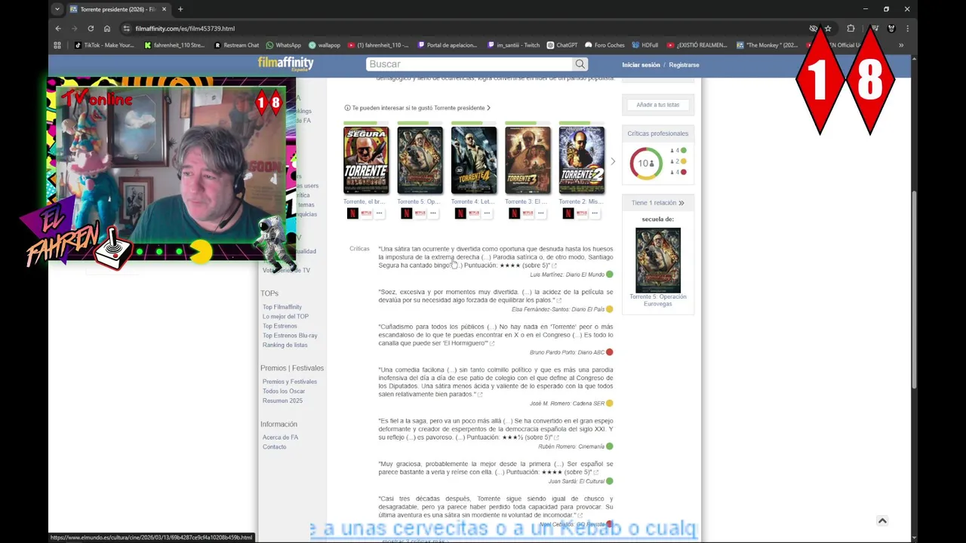Open Todos los Oscar in sidebar

coord(284,391)
